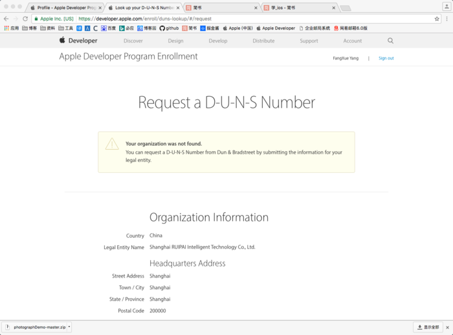Open the 博客园 bookmark
453x335 pixels.
pyautogui.click(x=146, y=28)
